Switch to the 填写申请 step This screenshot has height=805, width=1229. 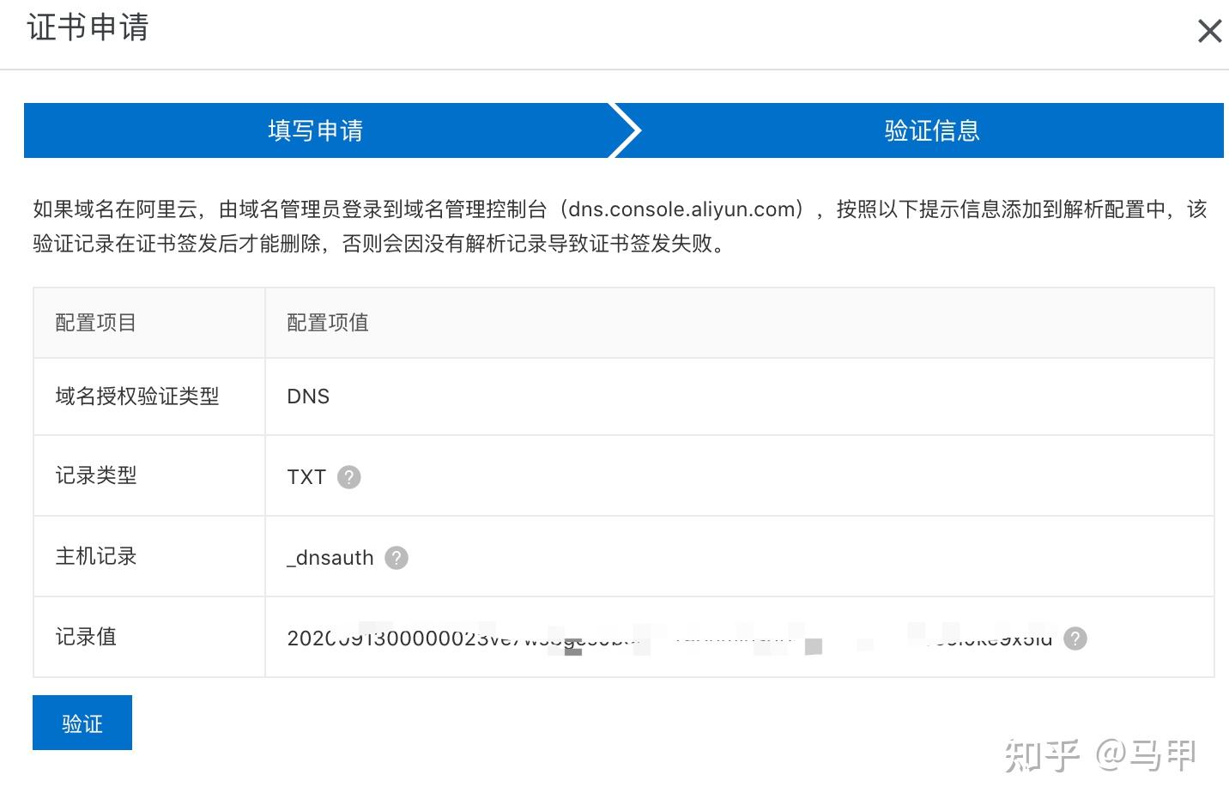pos(316,130)
